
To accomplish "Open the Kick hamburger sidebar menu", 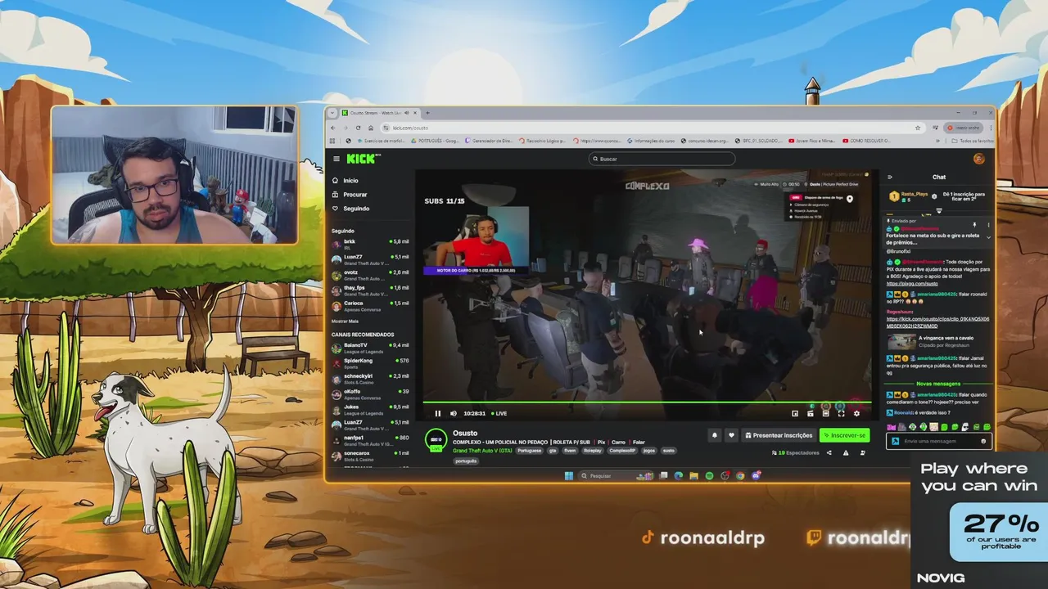I will point(336,159).
